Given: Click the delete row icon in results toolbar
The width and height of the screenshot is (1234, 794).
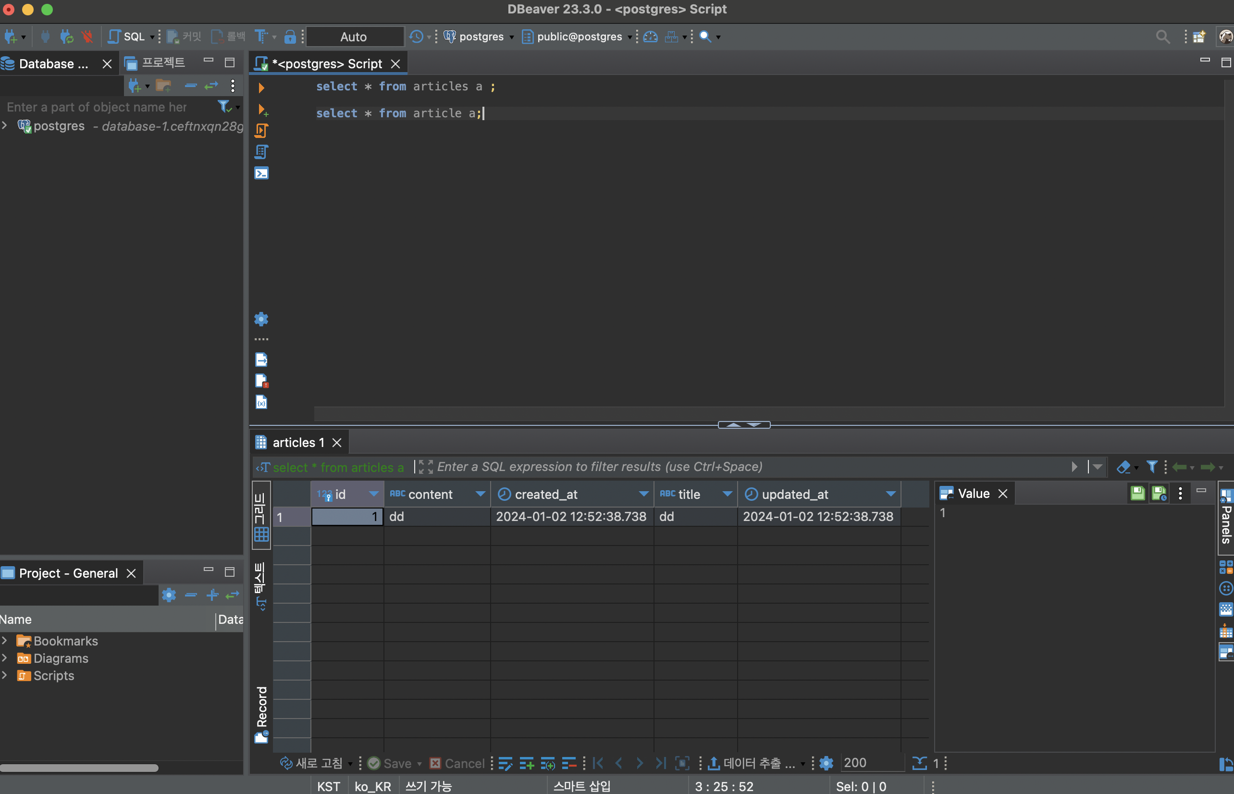Looking at the screenshot, I should pos(569,763).
